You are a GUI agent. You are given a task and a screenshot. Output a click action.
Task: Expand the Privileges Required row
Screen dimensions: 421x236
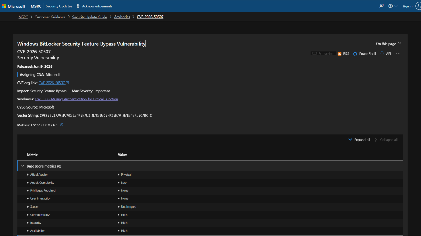pos(28,191)
